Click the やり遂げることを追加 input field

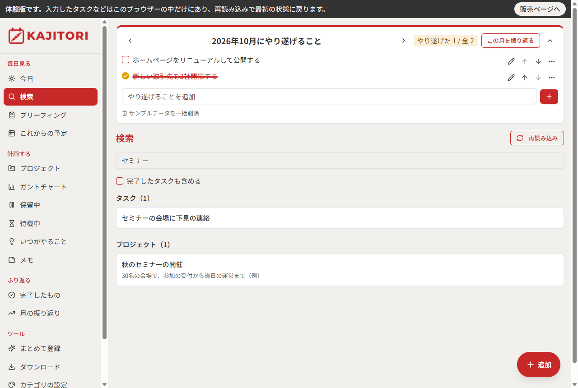(x=329, y=97)
